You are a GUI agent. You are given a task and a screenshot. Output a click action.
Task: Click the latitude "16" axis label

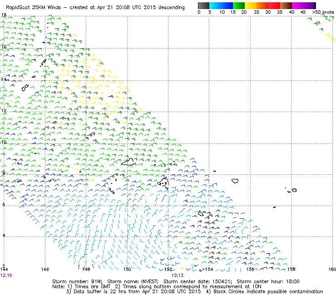click(x=4, y=47)
